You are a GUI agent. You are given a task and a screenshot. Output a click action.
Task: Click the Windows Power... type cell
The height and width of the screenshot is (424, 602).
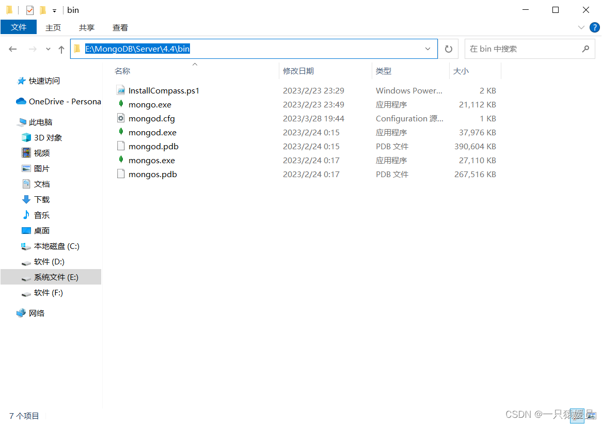pyautogui.click(x=409, y=91)
